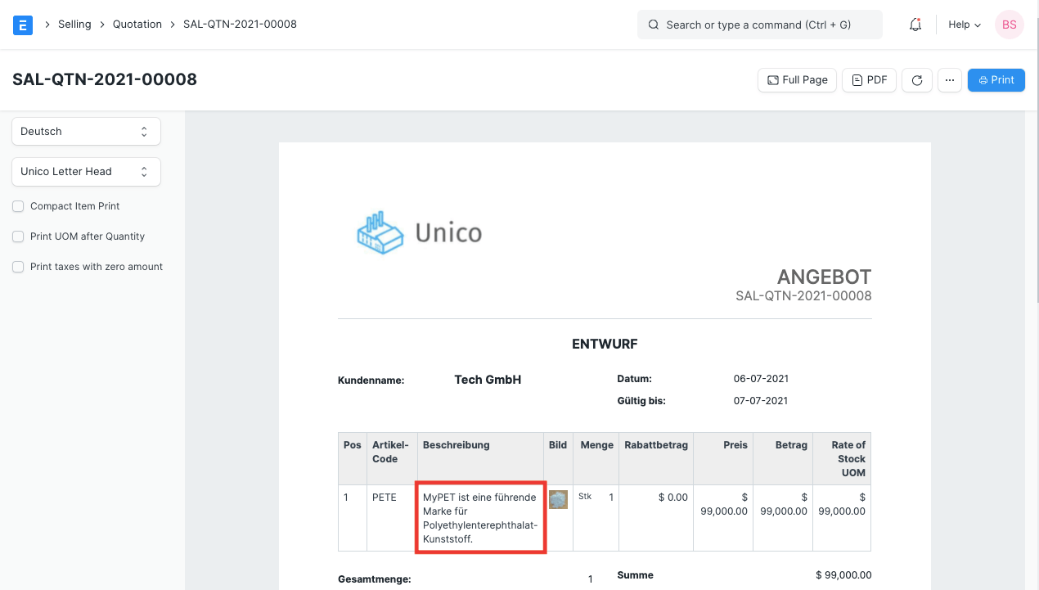Click the search magnifier icon
The image size is (1039, 590).
653,25
